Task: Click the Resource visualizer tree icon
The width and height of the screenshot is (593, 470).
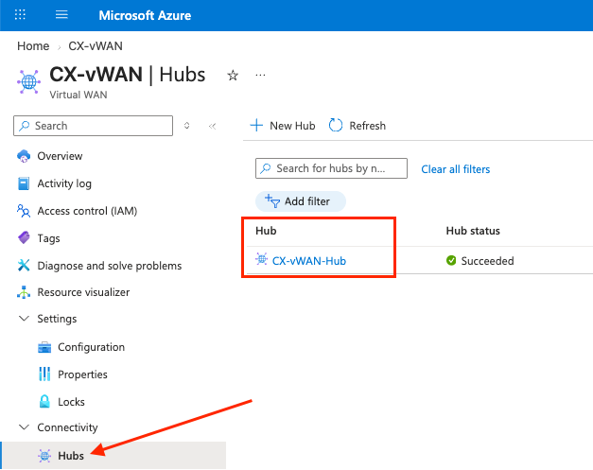Action: 24,292
